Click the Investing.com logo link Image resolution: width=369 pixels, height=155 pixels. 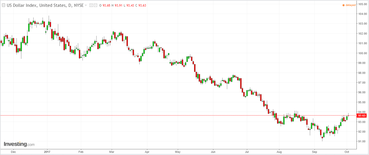tap(19, 144)
